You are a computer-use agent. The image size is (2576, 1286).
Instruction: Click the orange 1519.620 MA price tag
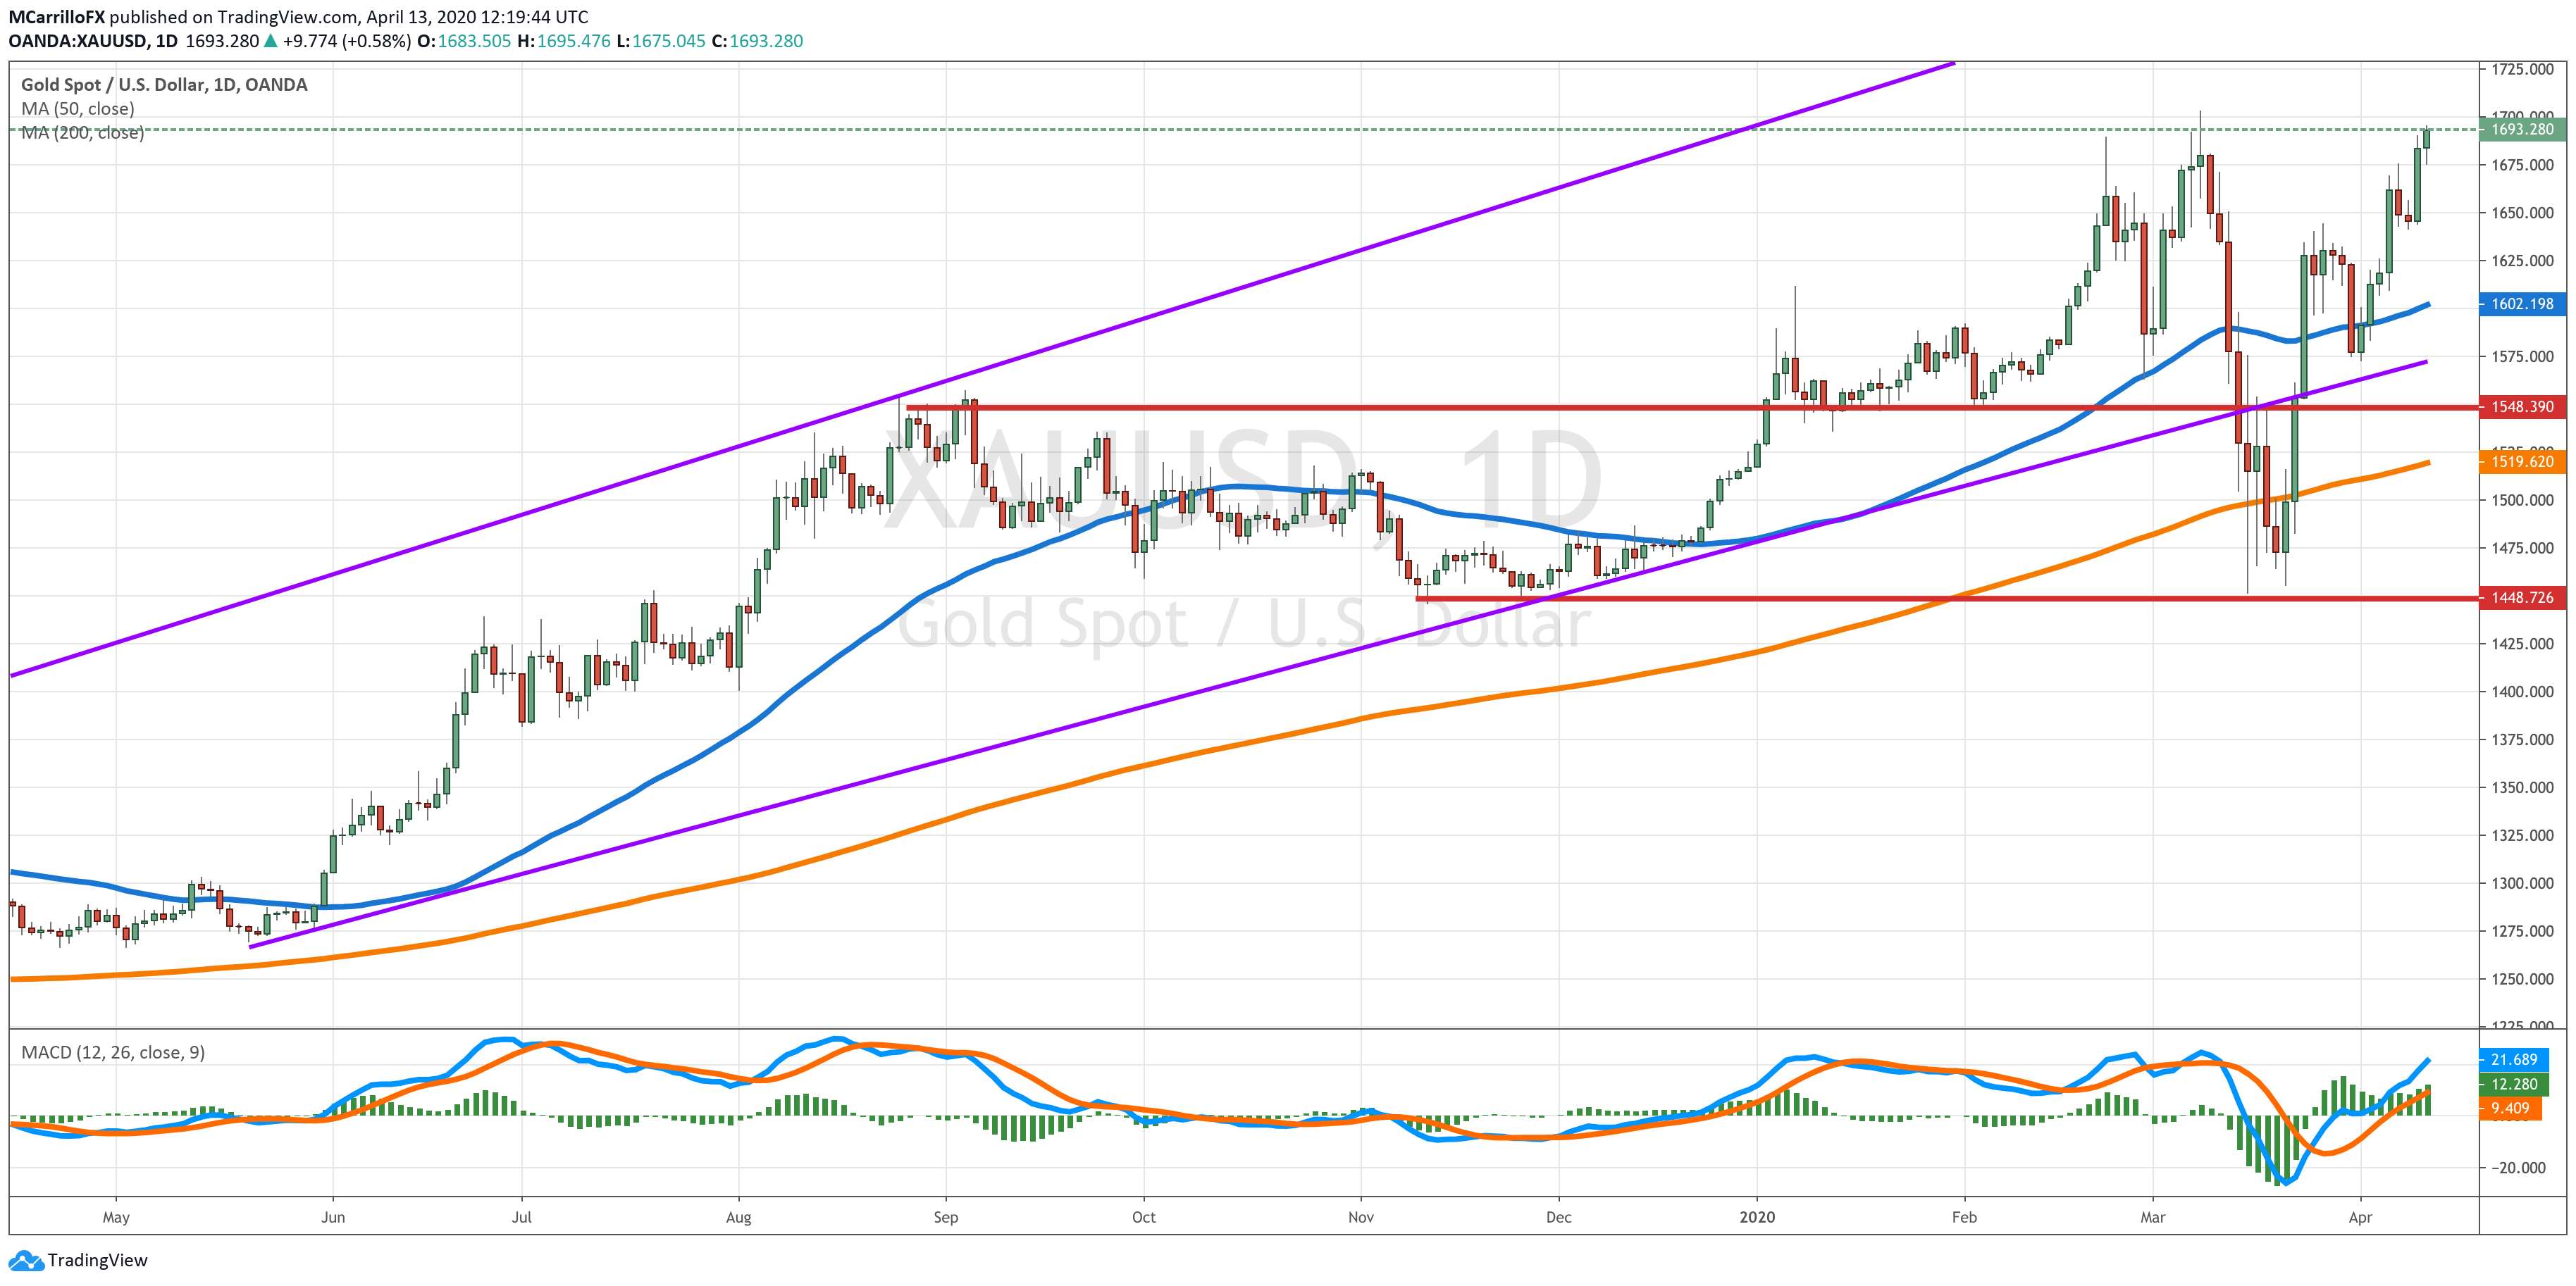pyautogui.click(x=2521, y=461)
